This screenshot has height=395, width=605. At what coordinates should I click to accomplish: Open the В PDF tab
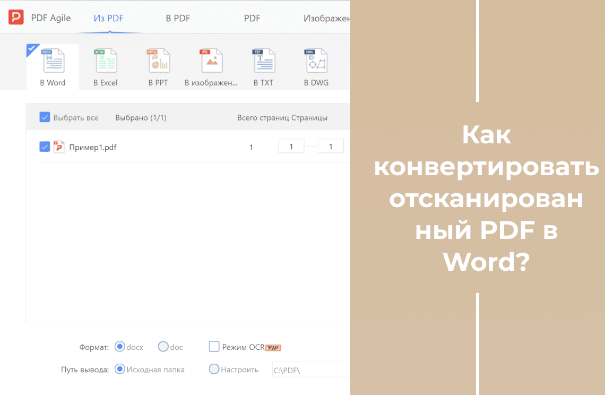tap(178, 19)
